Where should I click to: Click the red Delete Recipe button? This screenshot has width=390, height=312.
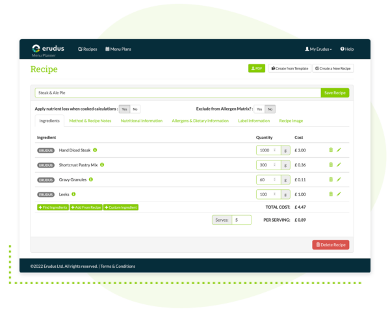[330, 244]
